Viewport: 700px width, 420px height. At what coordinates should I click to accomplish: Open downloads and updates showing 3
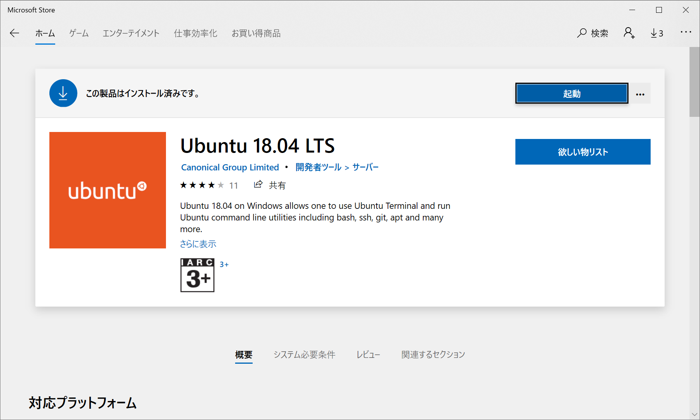[657, 33]
